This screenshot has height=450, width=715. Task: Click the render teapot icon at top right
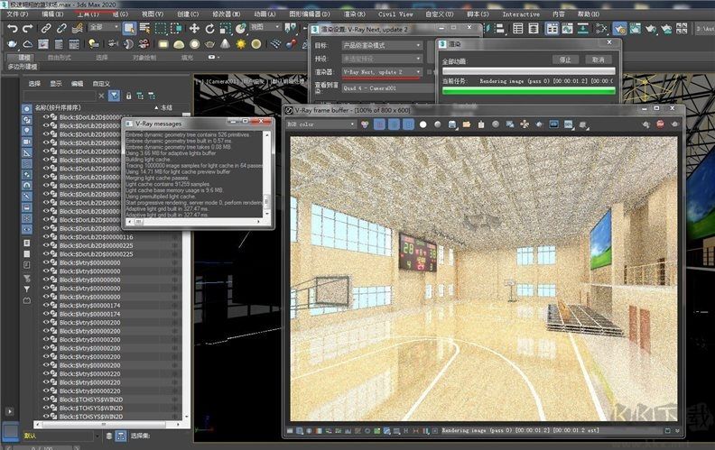(618, 28)
